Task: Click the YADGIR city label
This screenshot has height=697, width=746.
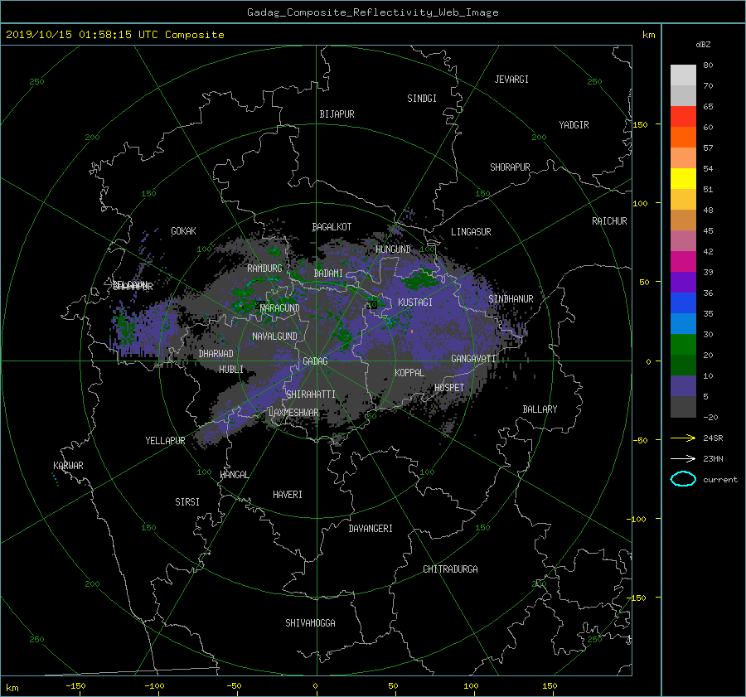Action: [574, 125]
